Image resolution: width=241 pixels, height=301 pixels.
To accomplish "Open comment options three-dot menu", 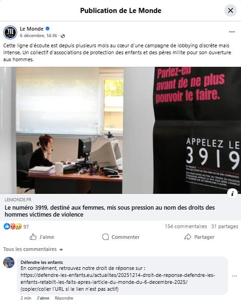I will (235, 276).
